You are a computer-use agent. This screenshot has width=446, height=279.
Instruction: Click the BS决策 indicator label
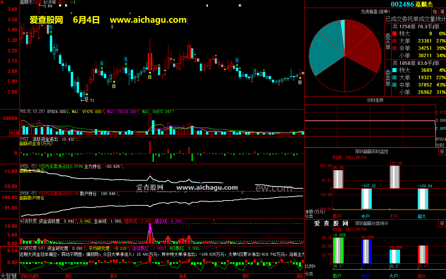(x=49, y=2)
